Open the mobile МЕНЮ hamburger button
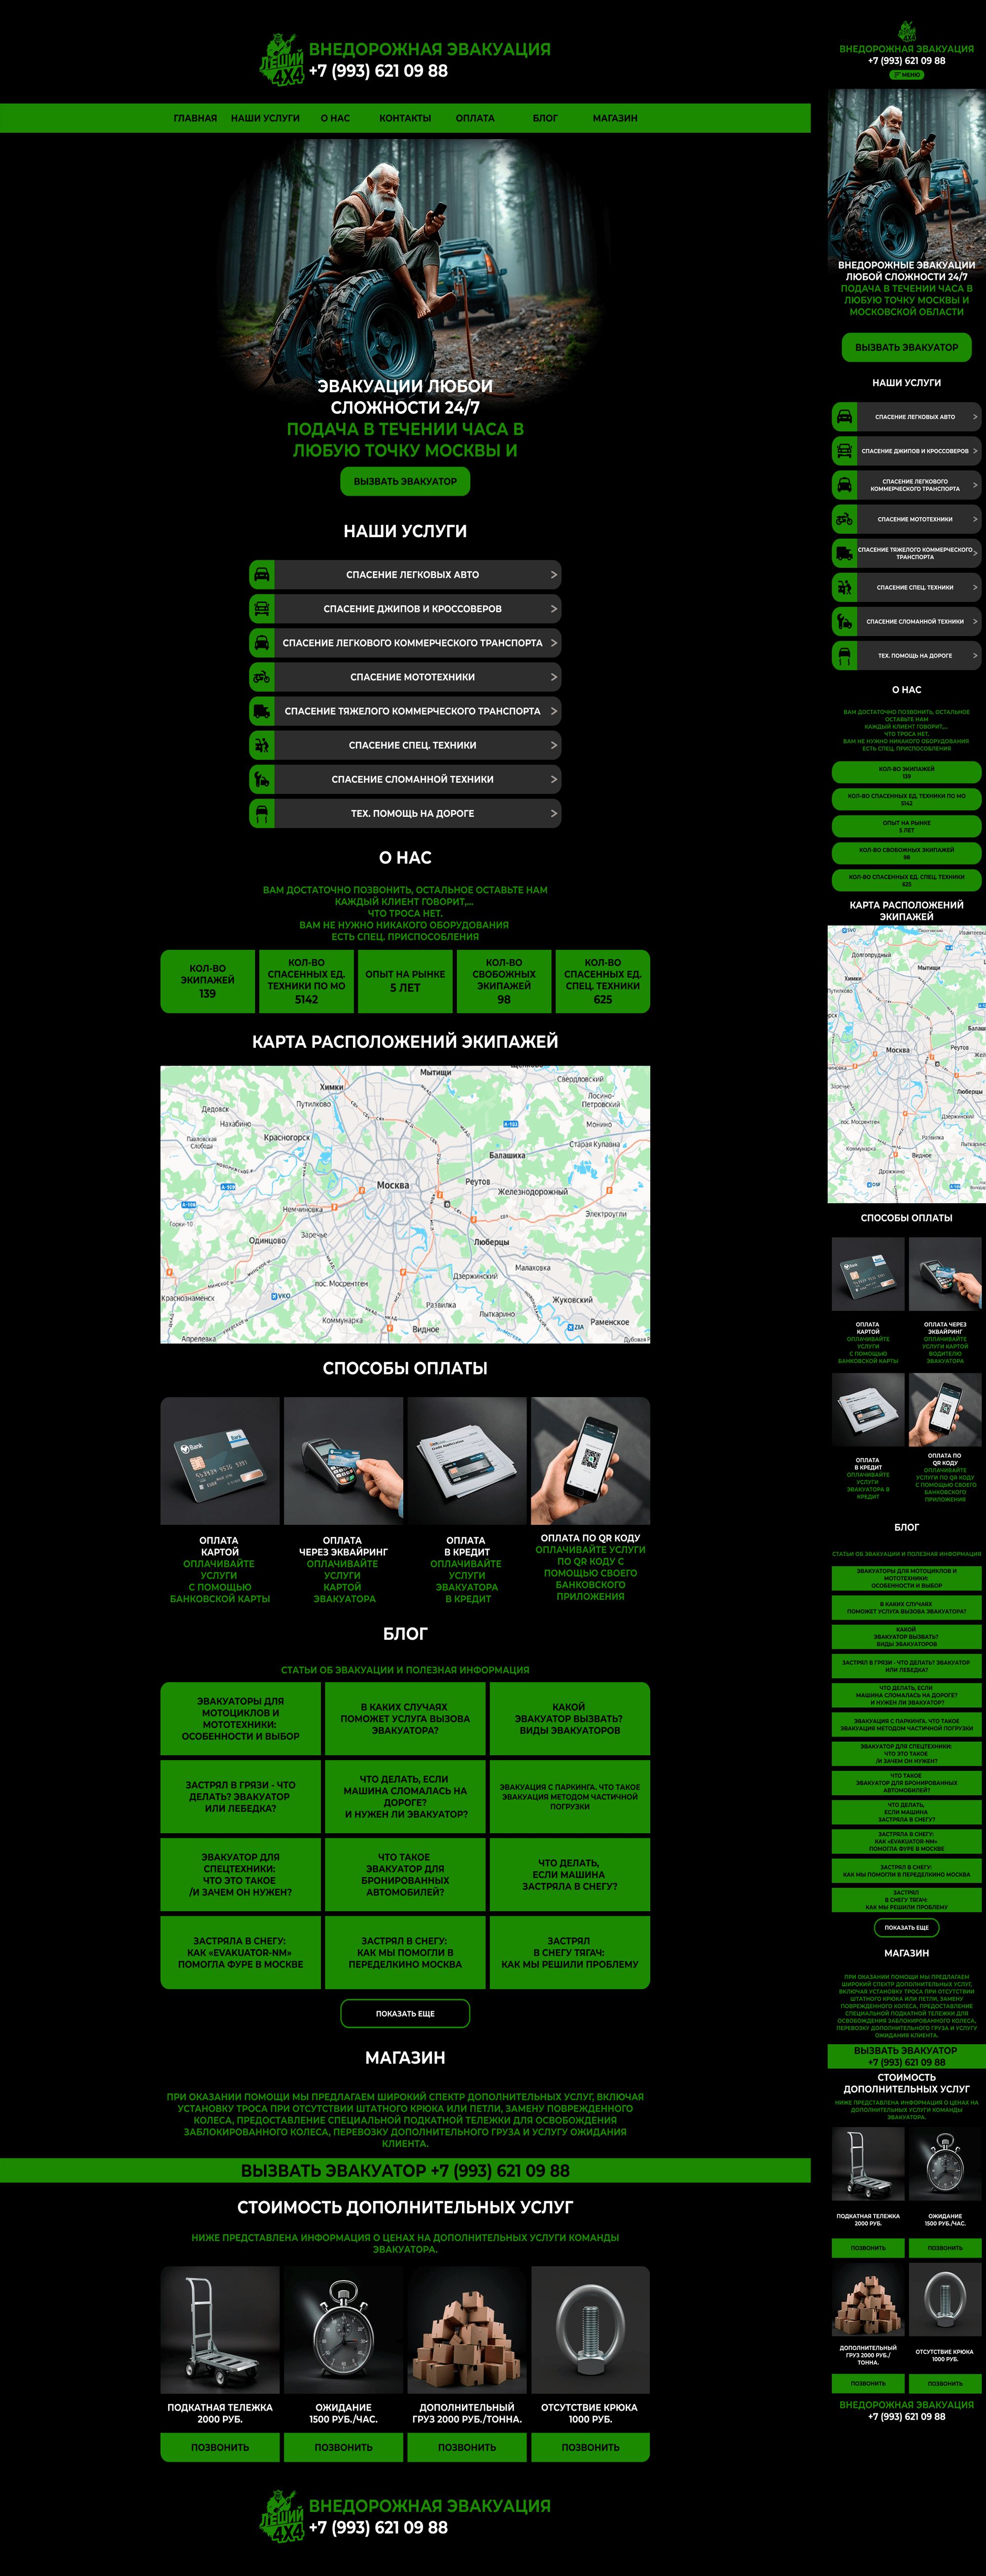 coord(906,75)
